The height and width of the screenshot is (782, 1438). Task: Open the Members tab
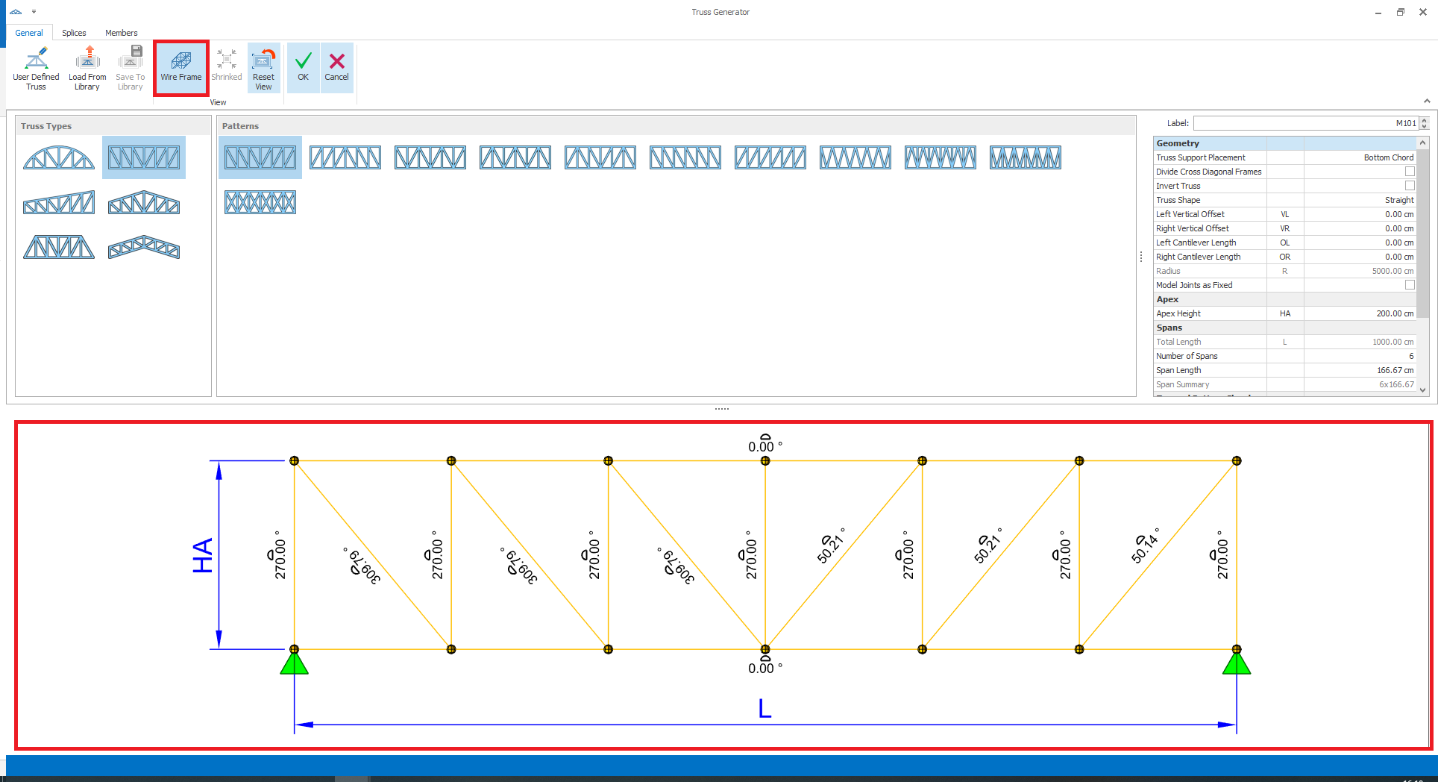(121, 33)
